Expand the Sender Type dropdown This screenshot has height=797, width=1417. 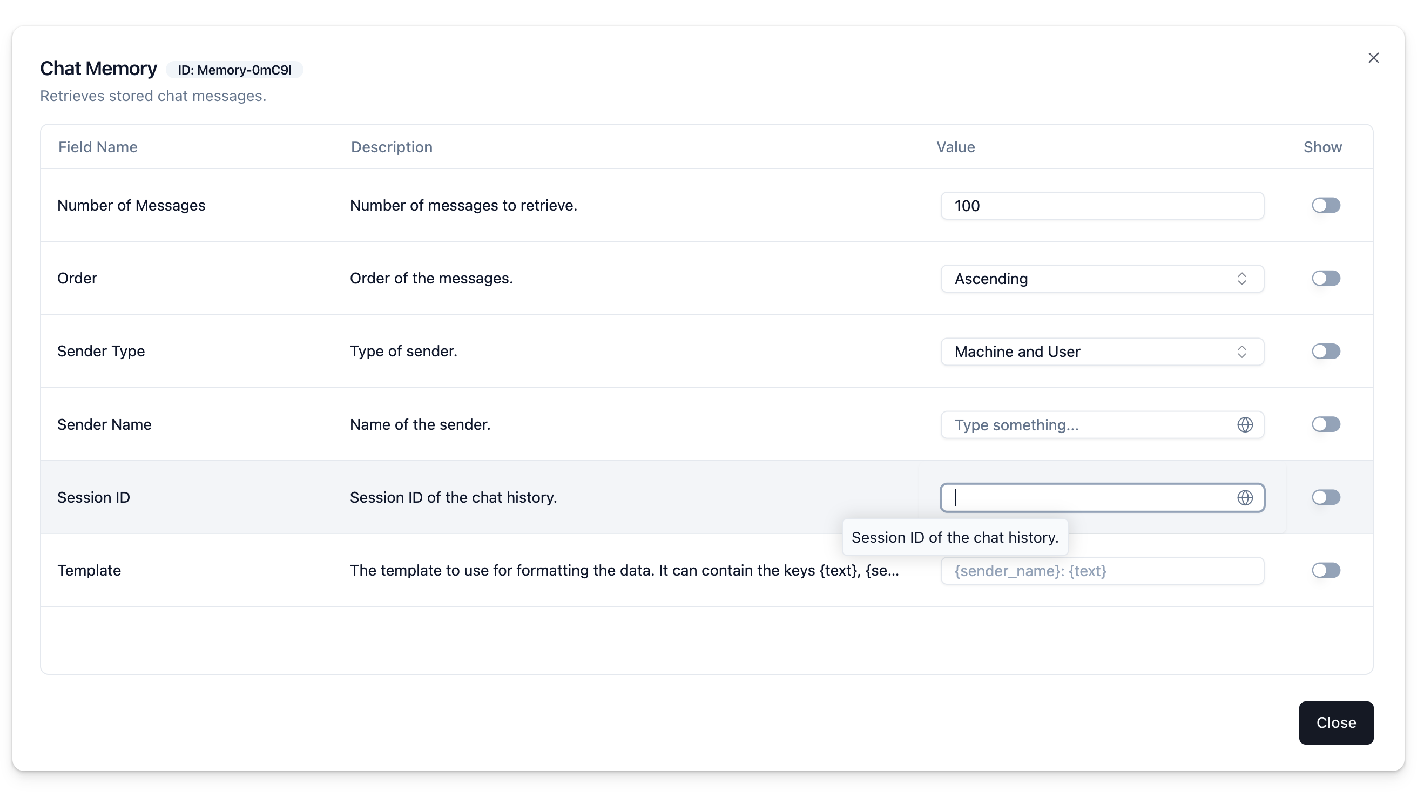tap(1102, 352)
